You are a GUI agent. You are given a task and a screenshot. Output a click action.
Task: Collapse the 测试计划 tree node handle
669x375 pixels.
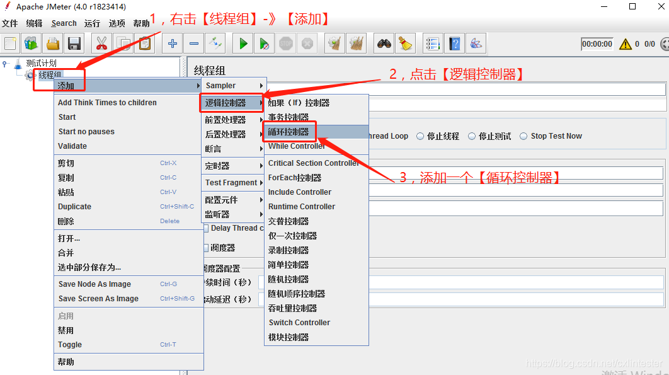point(4,64)
